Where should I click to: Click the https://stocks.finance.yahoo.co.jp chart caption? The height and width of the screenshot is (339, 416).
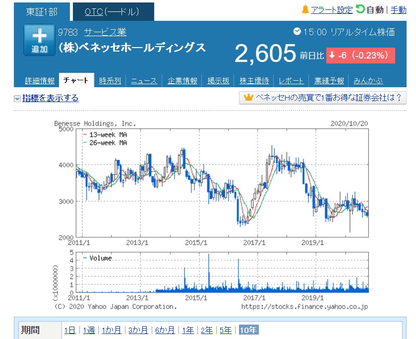pos(304,307)
